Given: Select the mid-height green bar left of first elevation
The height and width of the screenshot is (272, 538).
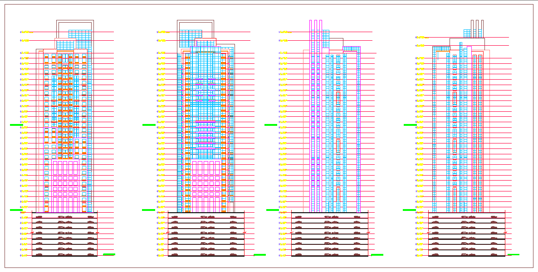Looking at the screenshot, I should coord(16,124).
